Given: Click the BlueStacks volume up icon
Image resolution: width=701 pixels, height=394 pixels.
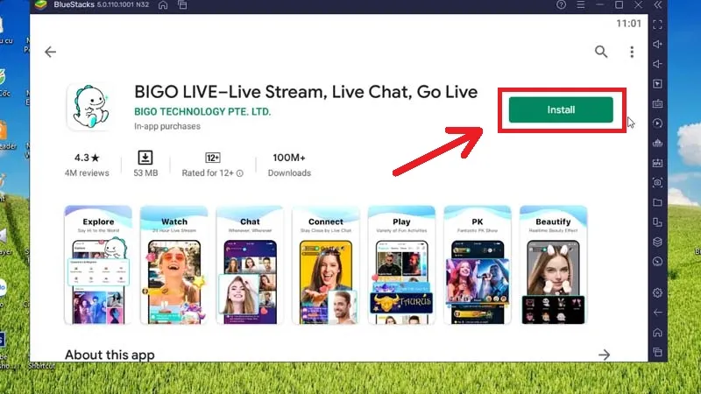Looking at the screenshot, I should pos(657,45).
